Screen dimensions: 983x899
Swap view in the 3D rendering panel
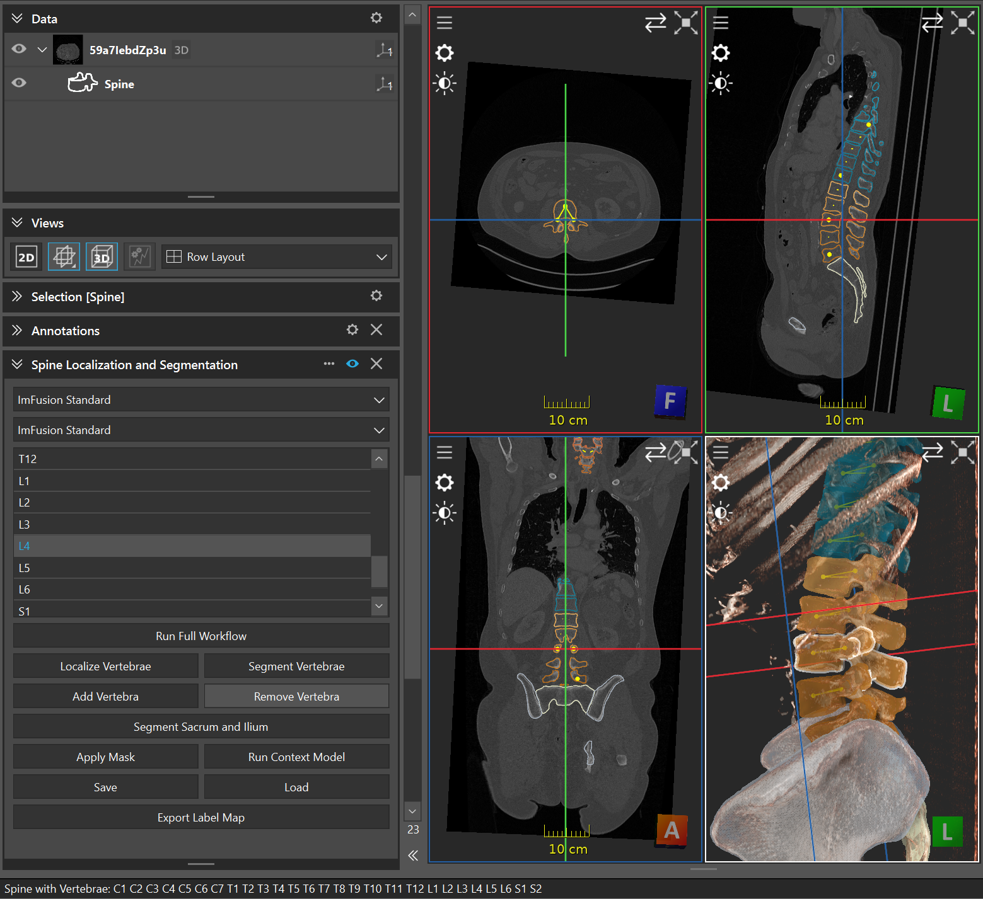[932, 452]
